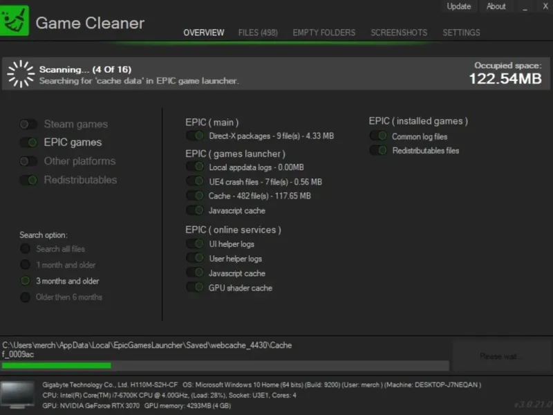Select 1 month and older option
Screen dimensions: 553x415
pos(25,265)
